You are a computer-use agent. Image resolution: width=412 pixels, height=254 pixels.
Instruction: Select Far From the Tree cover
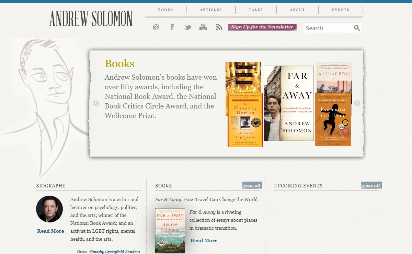(333, 119)
